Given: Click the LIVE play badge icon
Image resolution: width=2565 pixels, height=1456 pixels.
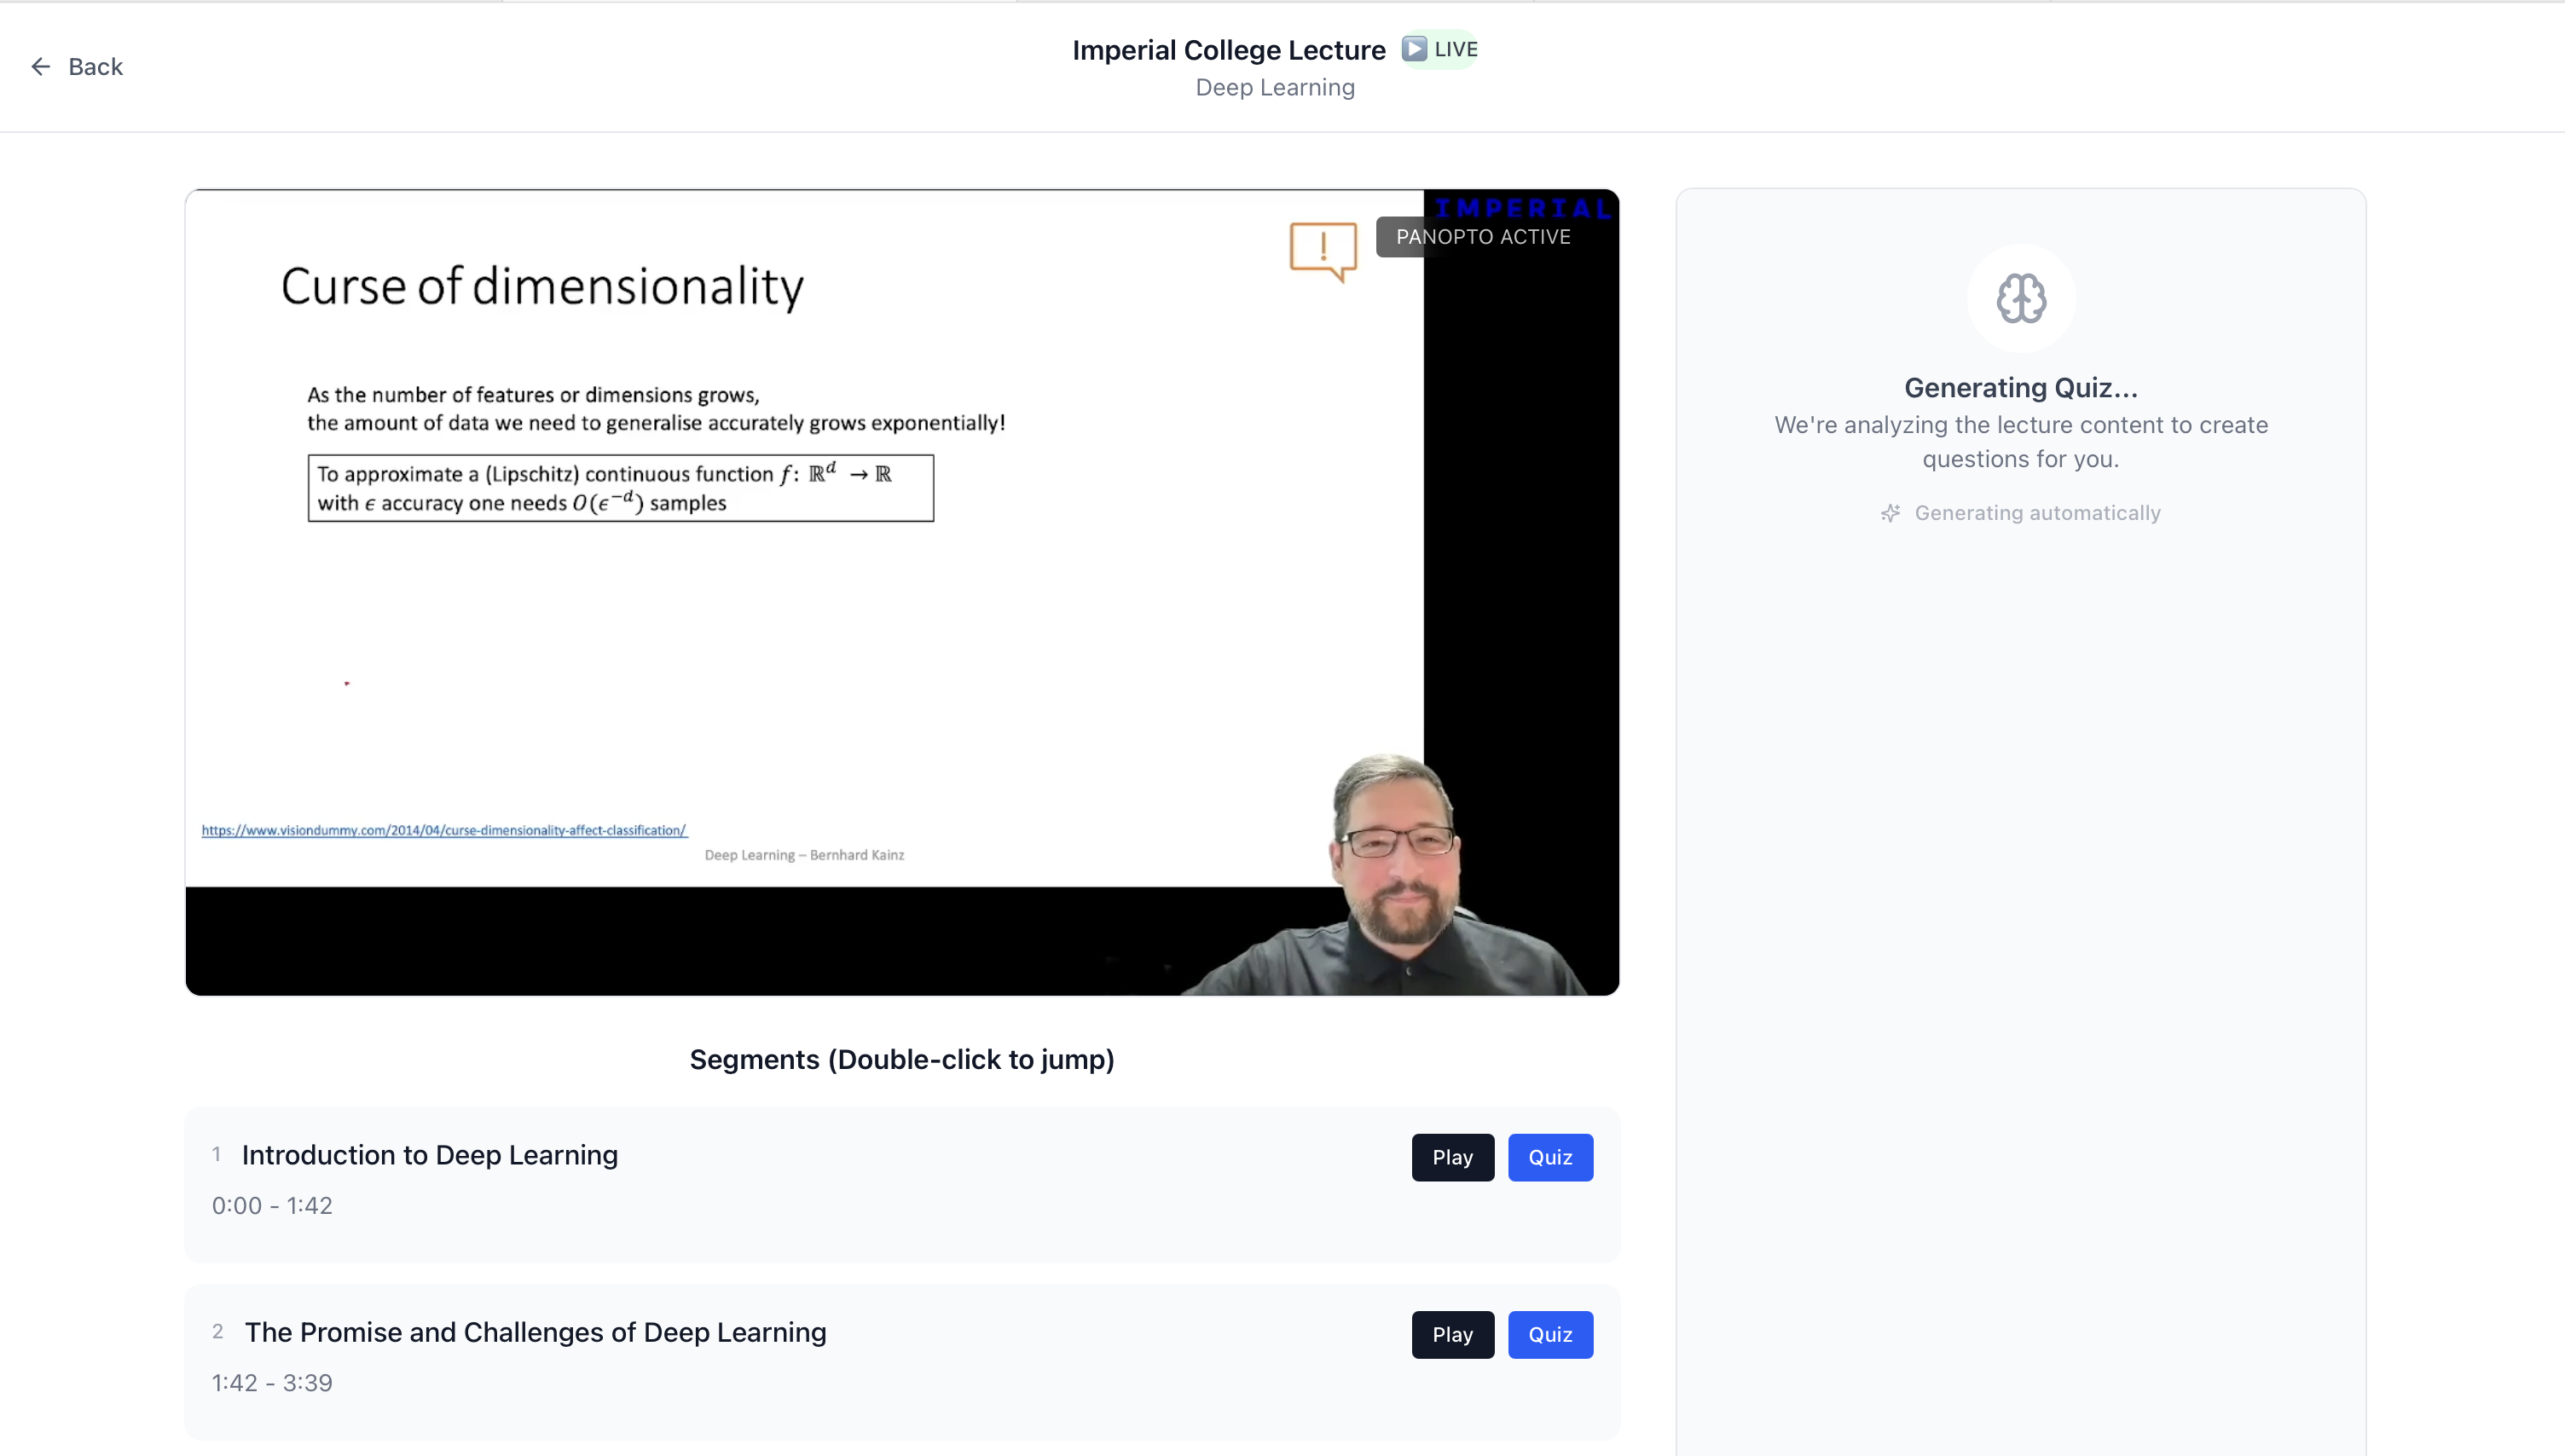Looking at the screenshot, I should click(1414, 48).
